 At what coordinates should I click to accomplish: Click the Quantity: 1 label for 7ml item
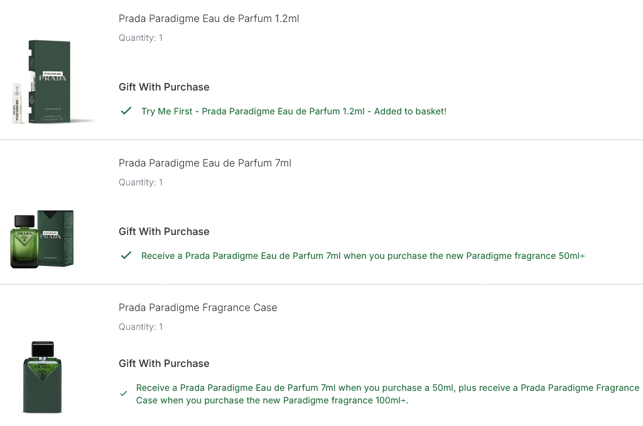point(141,183)
